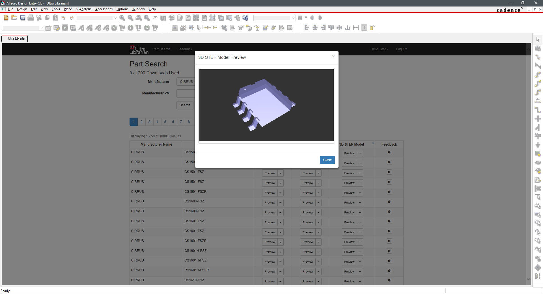Viewport: 543px width, 294px height.
Task: Click the Align Left icon
Action: tap(307, 28)
